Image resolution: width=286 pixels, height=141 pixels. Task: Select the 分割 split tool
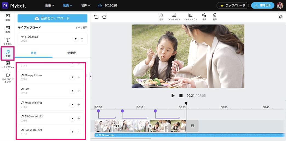click(161, 17)
